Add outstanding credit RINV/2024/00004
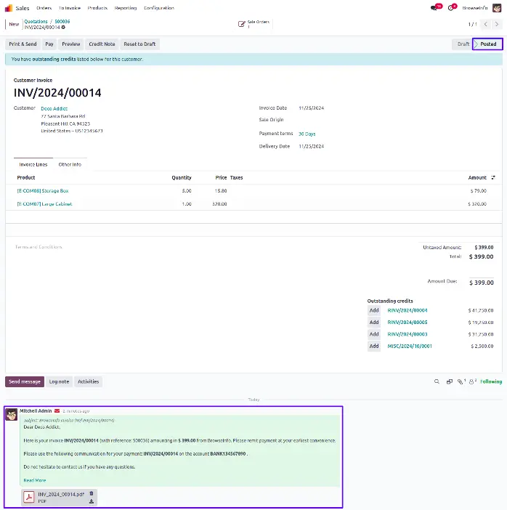507x510 pixels. point(374,310)
